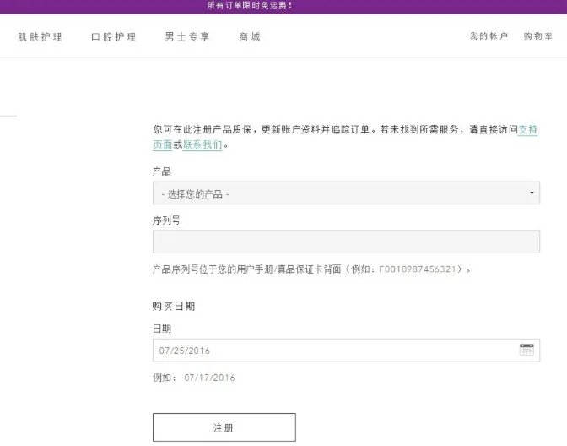Click the 日期 date input with 07/25/2016

tap(346, 350)
